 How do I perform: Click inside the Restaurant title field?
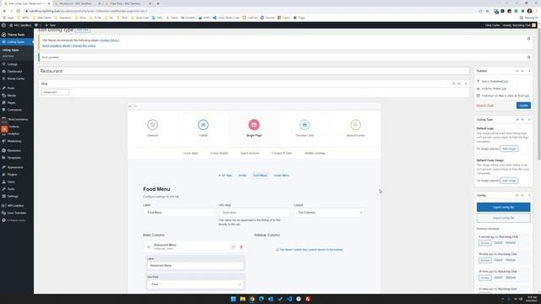[254, 71]
